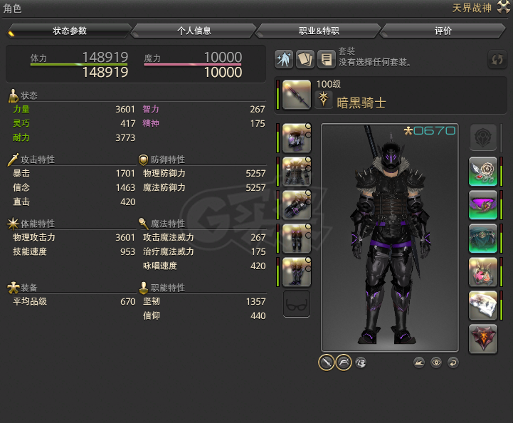513x423 pixels.
Task: Select the head armor equipment slot
Action: 297,138
